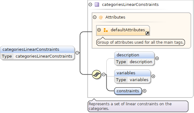The image size is (194, 113).
Task: Collapse the categoriesLinearConstraints complex type panel
Action: tap(90, 5)
